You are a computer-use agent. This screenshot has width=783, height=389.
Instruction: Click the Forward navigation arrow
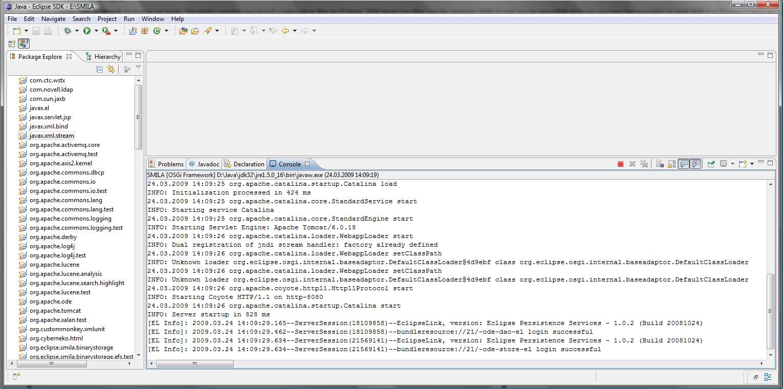click(305, 31)
